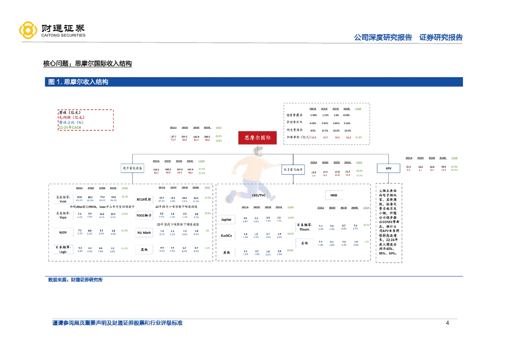Click the page number 4
This screenshot has height=350, width=506.
click(448, 323)
